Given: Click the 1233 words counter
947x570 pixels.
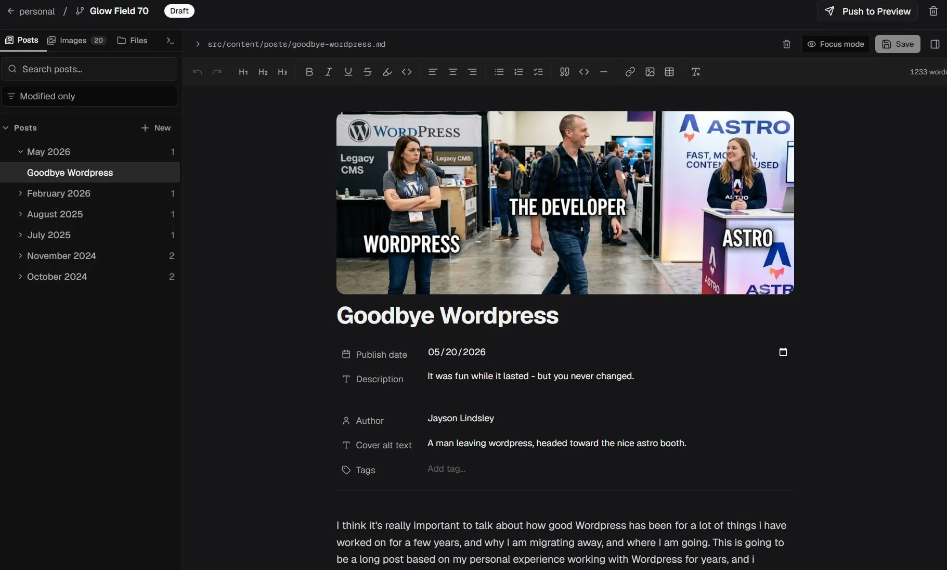Looking at the screenshot, I should pos(928,72).
